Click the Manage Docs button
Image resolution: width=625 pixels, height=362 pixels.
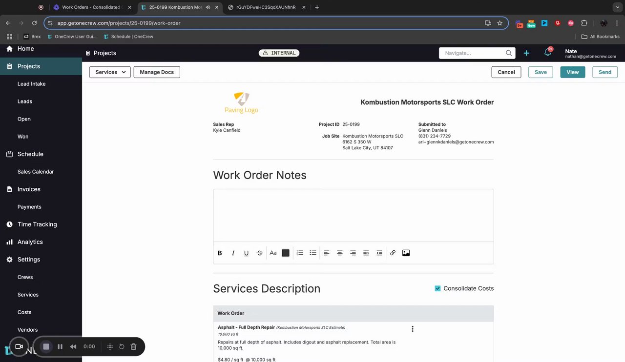[157, 72]
